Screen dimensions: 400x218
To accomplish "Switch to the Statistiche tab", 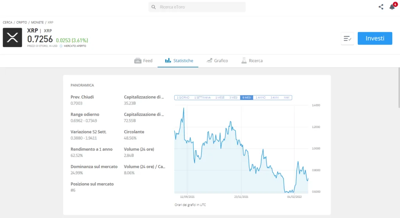I will [x=178, y=60].
